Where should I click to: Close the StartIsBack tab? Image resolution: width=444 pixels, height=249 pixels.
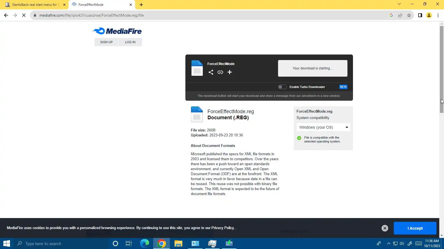tap(64, 5)
